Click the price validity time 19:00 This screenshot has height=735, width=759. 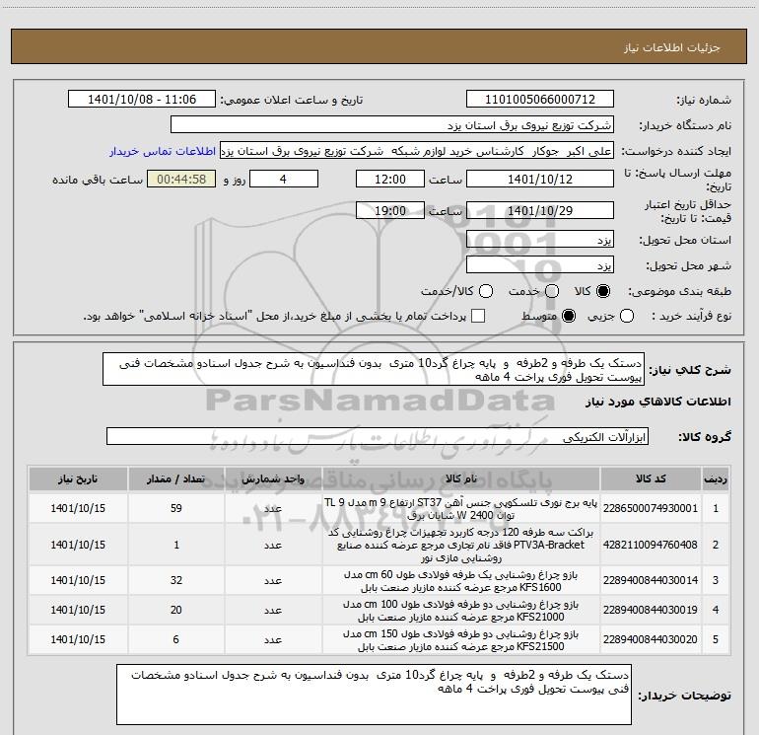pos(390,210)
